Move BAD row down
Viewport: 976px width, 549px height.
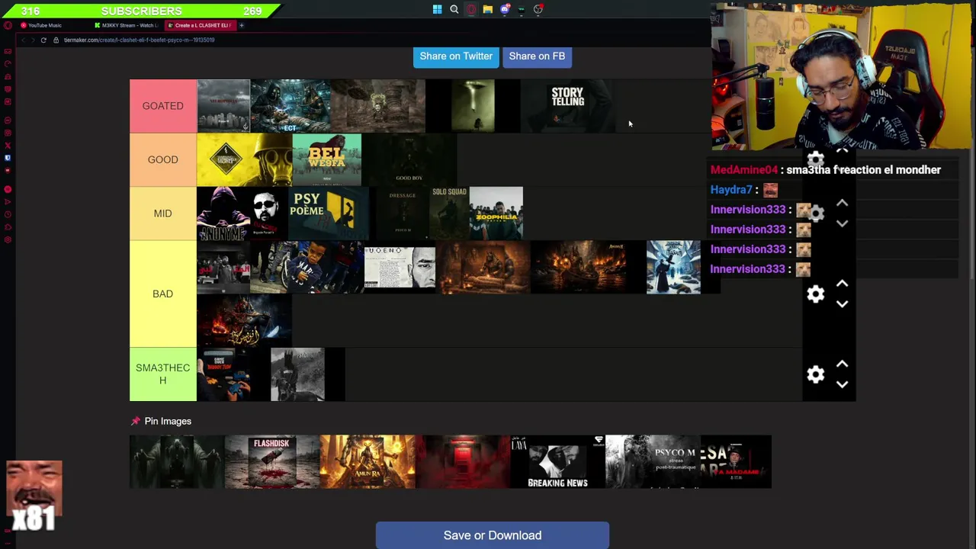coord(842,303)
